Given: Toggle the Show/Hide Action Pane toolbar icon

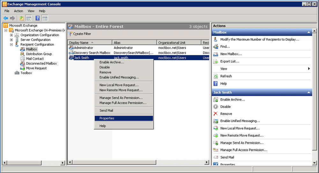Looking at the screenshot, I should click(45, 18).
